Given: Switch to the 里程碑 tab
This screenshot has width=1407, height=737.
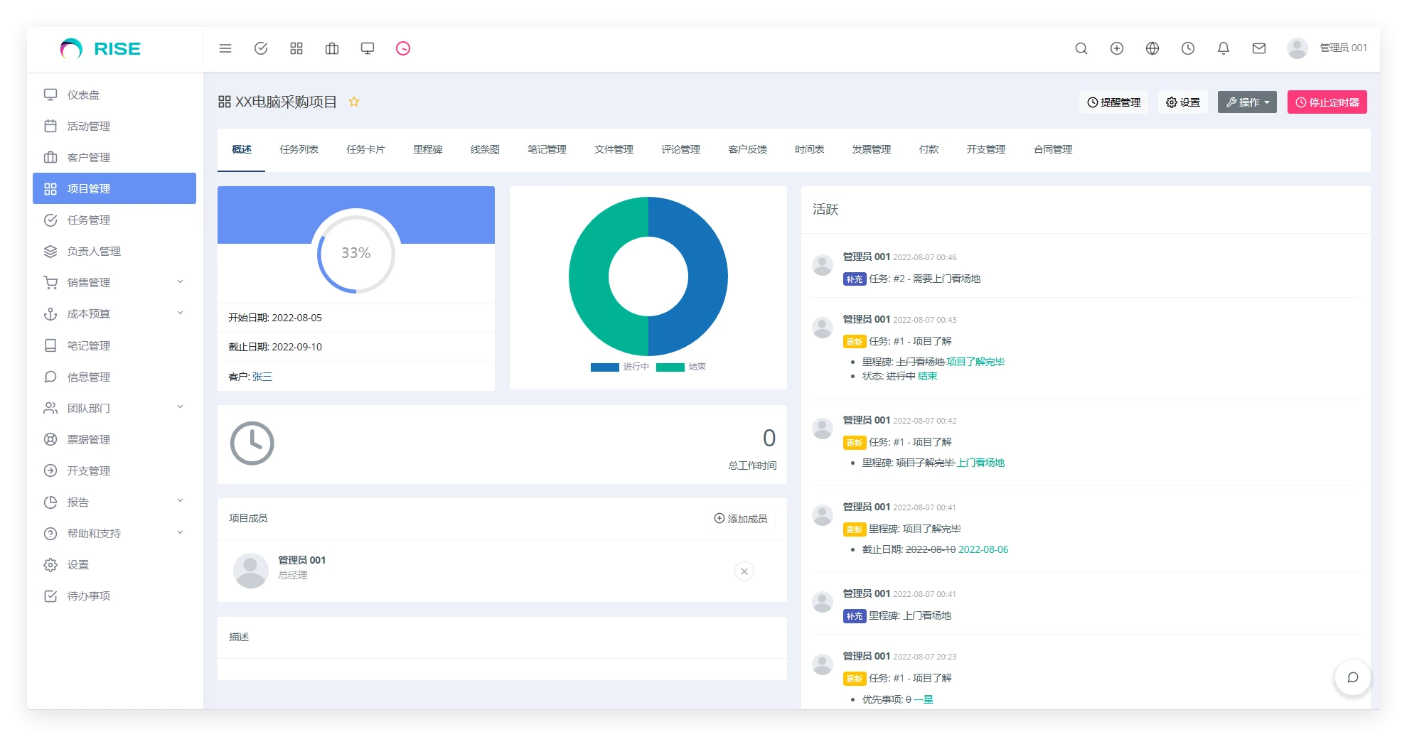Looking at the screenshot, I should point(427,149).
